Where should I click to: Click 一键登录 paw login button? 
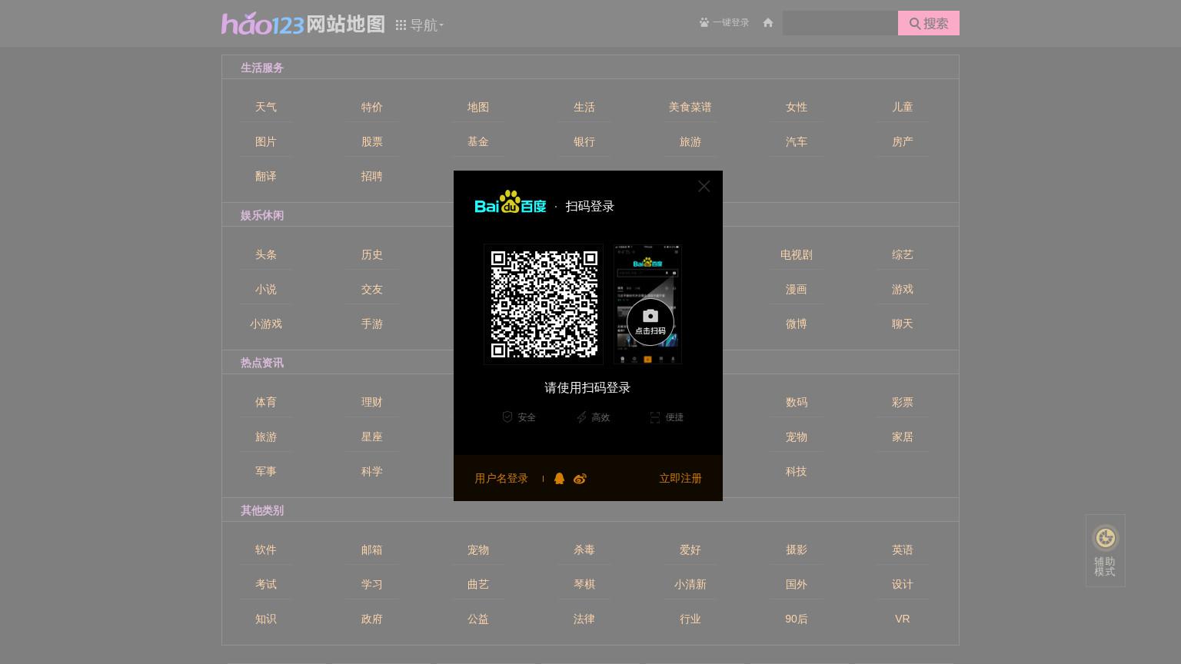click(x=724, y=23)
